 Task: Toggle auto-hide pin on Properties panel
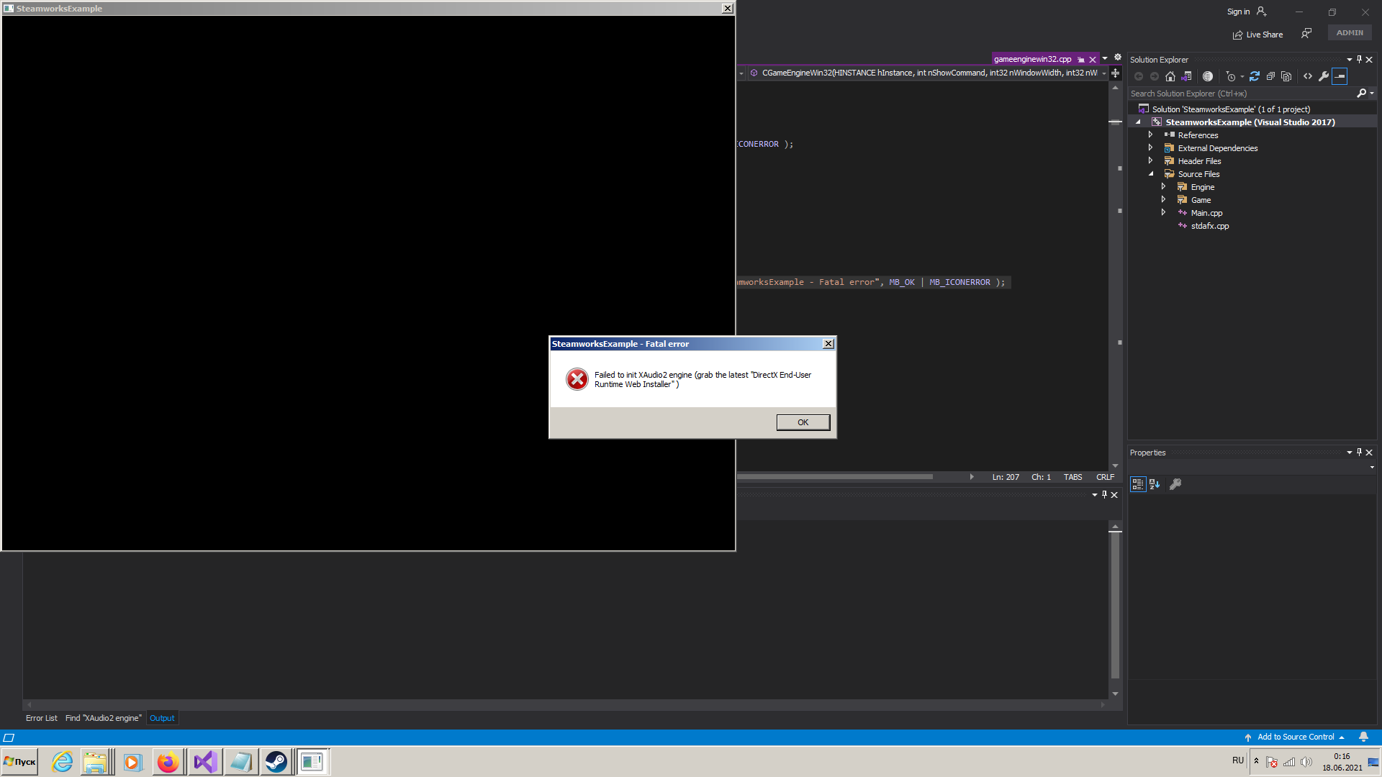pos(1359,452)
